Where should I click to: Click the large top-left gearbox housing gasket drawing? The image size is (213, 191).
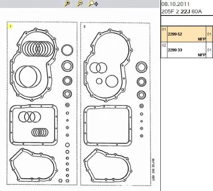pos(34,64)
